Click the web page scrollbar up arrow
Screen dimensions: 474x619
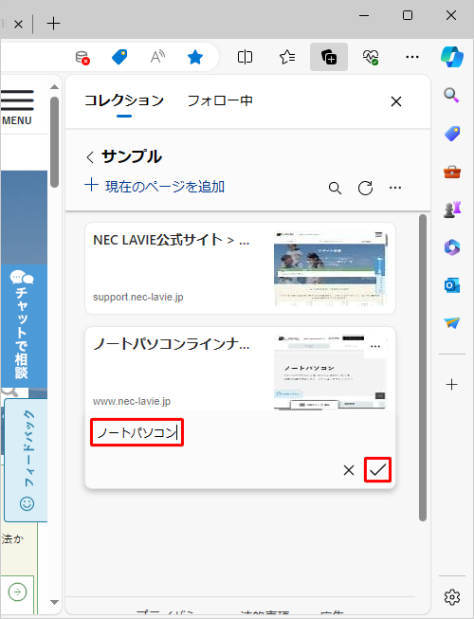[x=54, y=87]
